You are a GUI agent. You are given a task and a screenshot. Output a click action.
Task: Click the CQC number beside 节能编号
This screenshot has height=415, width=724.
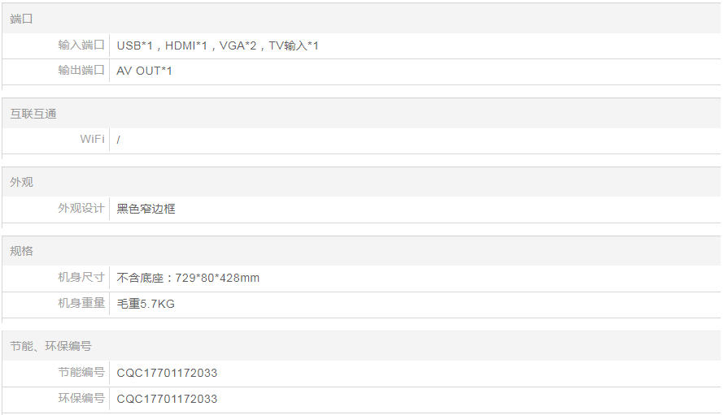(x=167, y=373)
